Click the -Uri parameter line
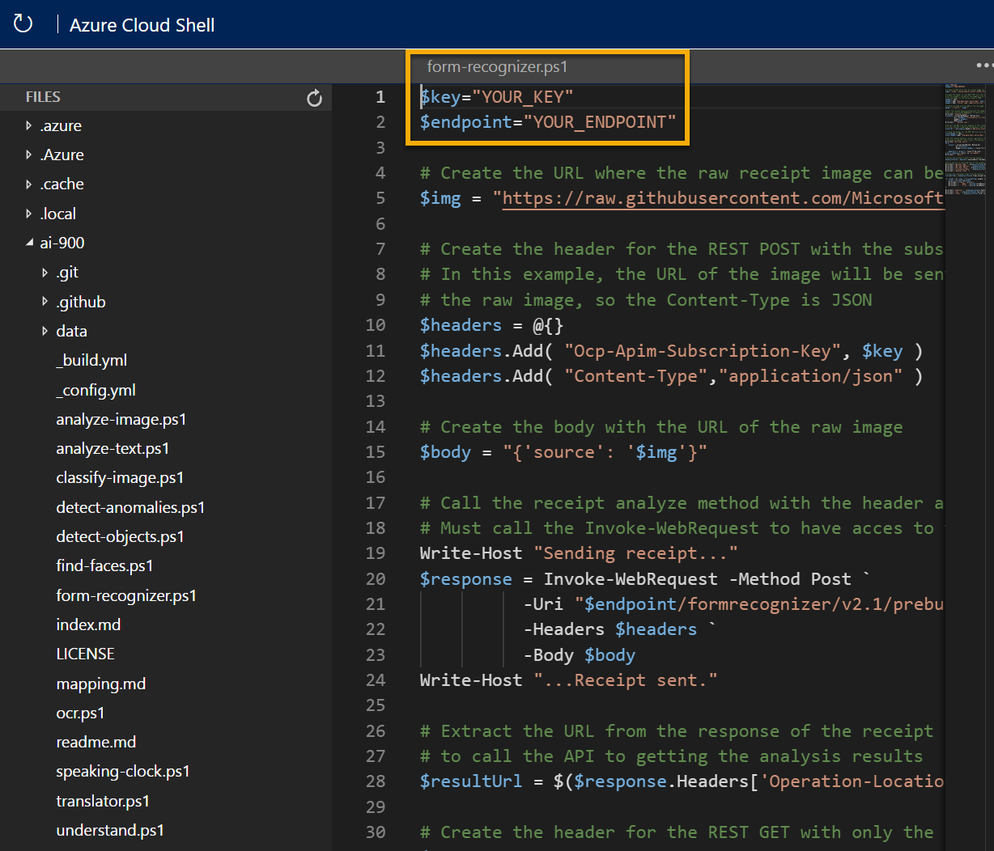The width and height of the screenshot is (994, 851). pyautogui.click(x=733, y=604)
